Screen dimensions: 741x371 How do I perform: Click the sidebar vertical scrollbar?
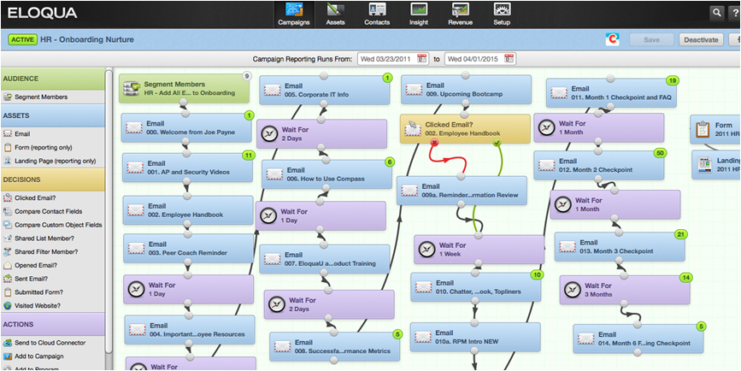click(x=109, y=214)
